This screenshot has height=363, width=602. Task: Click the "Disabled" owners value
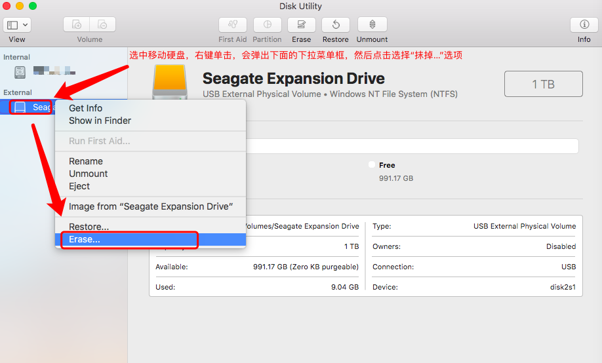pos(561,246)
